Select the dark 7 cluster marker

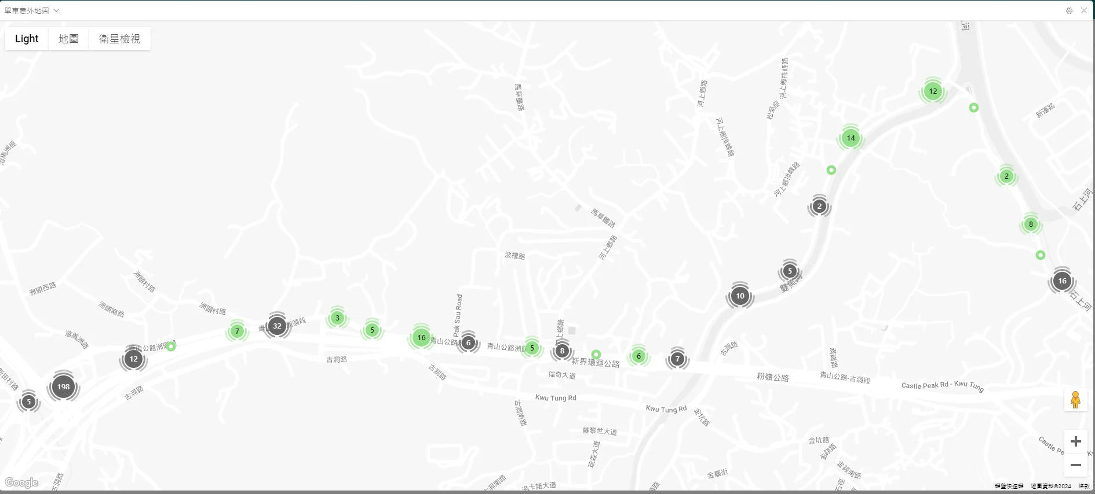point(677,359)
